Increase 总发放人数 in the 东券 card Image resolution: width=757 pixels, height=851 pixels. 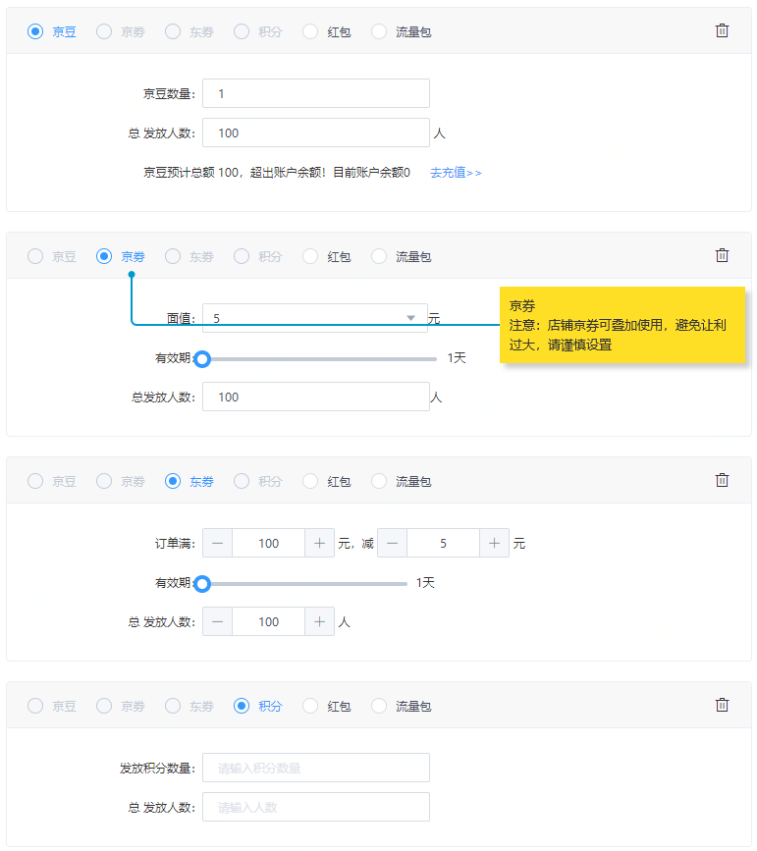coord(319,621)
